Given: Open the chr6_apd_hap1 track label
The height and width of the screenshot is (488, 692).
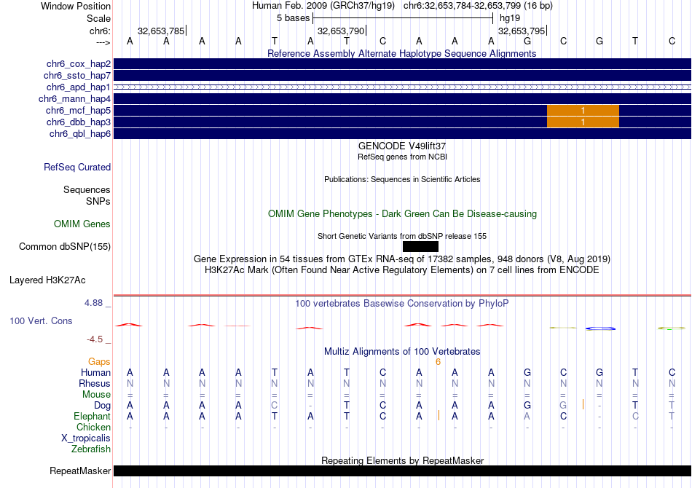Looking at the screenshot, I should tap(79, 87).
